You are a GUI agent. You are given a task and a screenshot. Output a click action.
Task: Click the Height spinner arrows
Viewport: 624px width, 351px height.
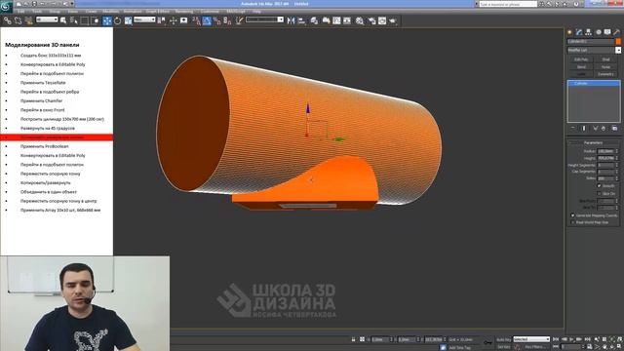click(x=617, y=158)
